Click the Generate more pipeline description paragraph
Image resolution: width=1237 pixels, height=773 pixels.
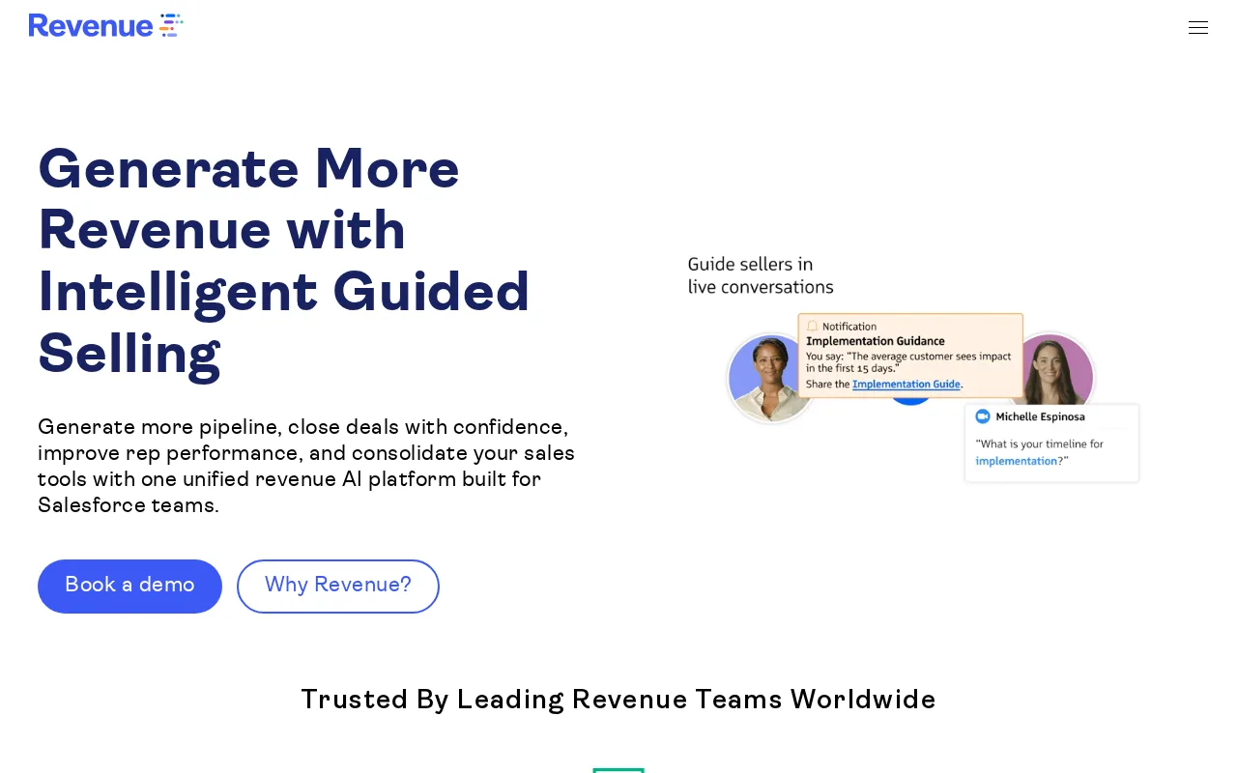coord(306,466)
